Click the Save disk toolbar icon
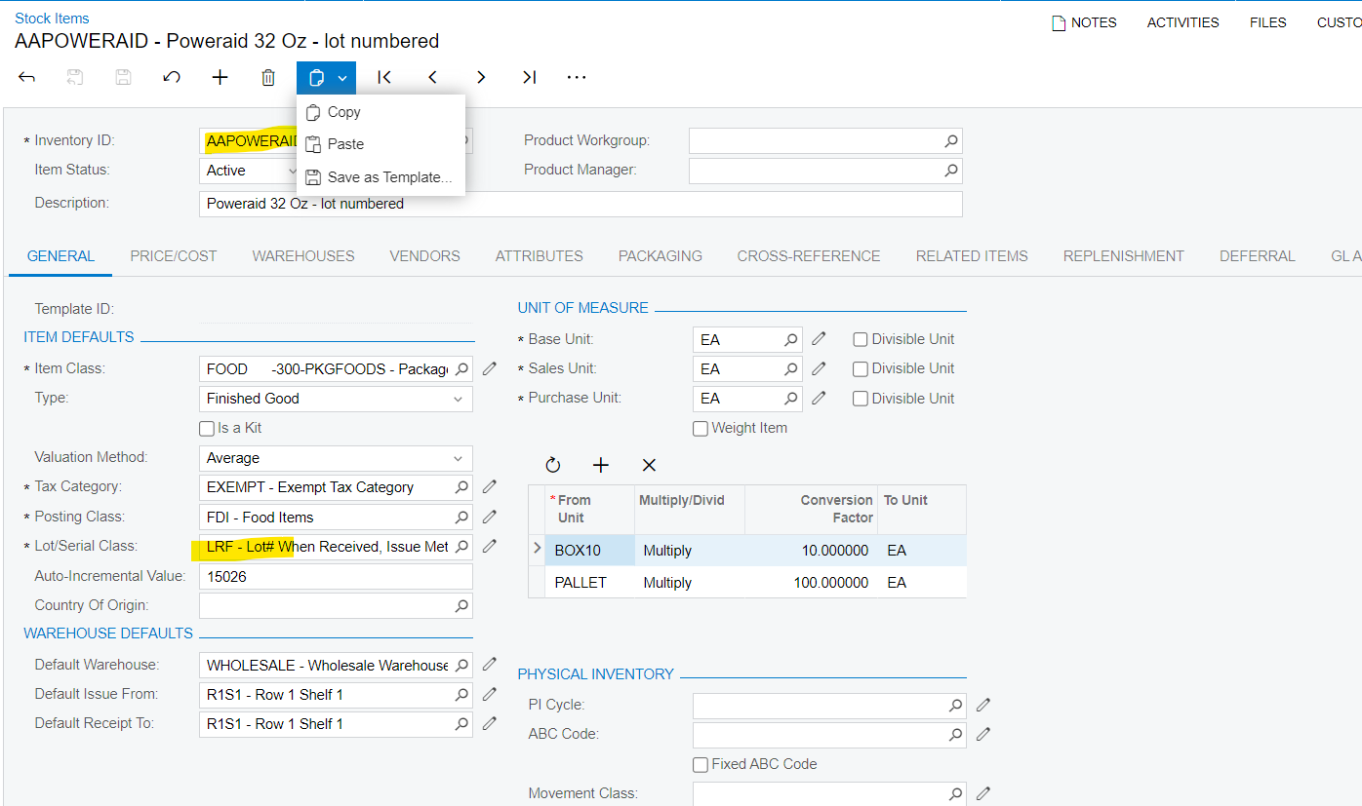The width and height of the screenshot is (1362, 806). [123, 77]
